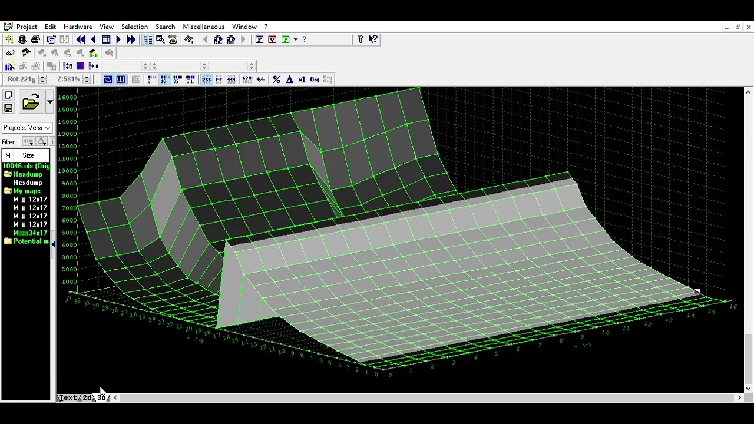Switch to hexadecimal FF number display
The width and height of the screenshot is (754, 424).
(x=219, y=79)
